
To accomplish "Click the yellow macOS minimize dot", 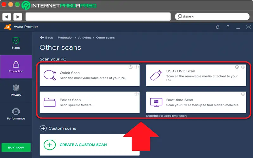I will [10, 4].
